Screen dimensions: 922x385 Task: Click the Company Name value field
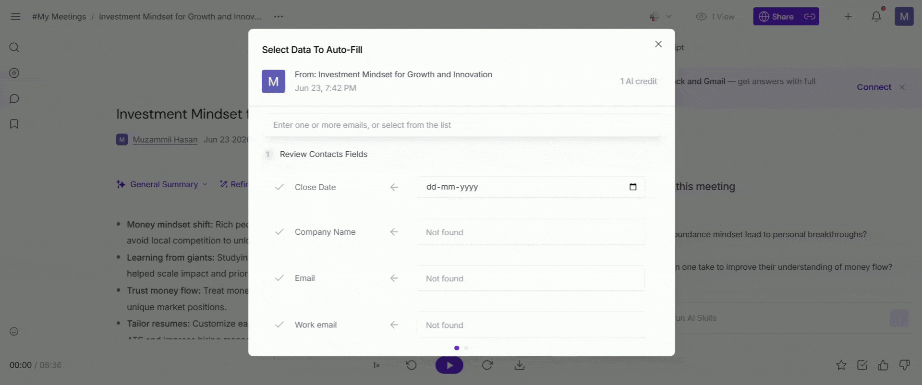[x=531, y=232]
